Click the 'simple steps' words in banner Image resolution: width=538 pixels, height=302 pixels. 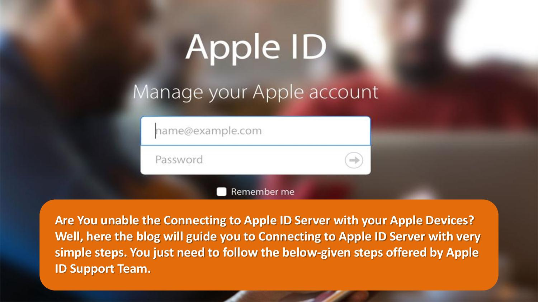click(x=91, y=253)
